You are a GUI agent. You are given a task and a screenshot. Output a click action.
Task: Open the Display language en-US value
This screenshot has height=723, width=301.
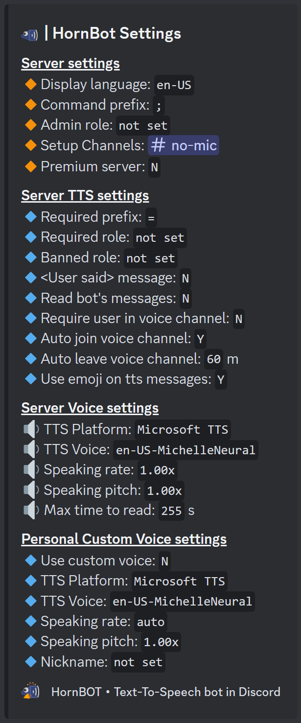coord(174,84)
